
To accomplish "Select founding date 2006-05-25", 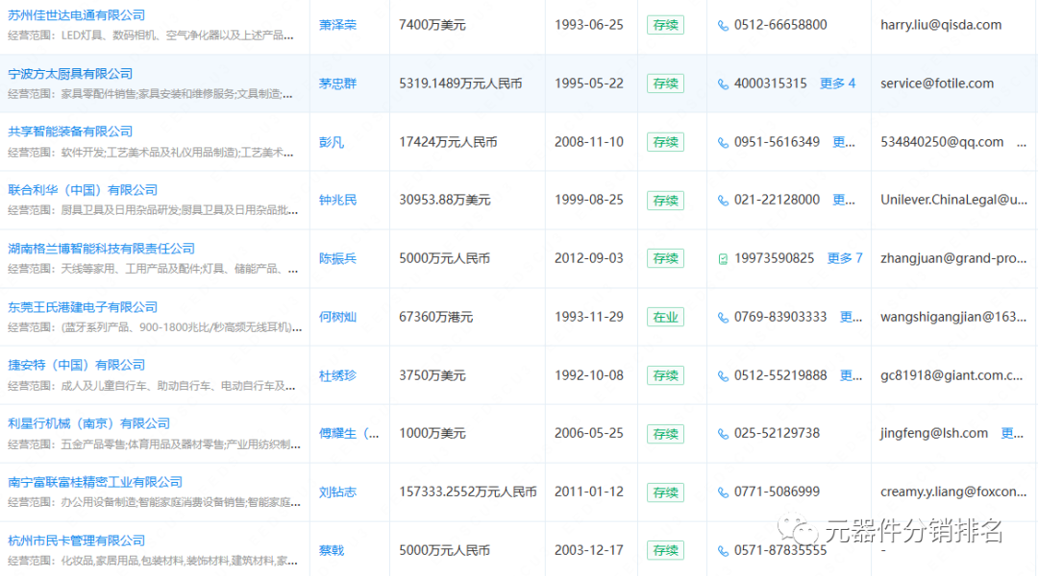I will point(589,433).
